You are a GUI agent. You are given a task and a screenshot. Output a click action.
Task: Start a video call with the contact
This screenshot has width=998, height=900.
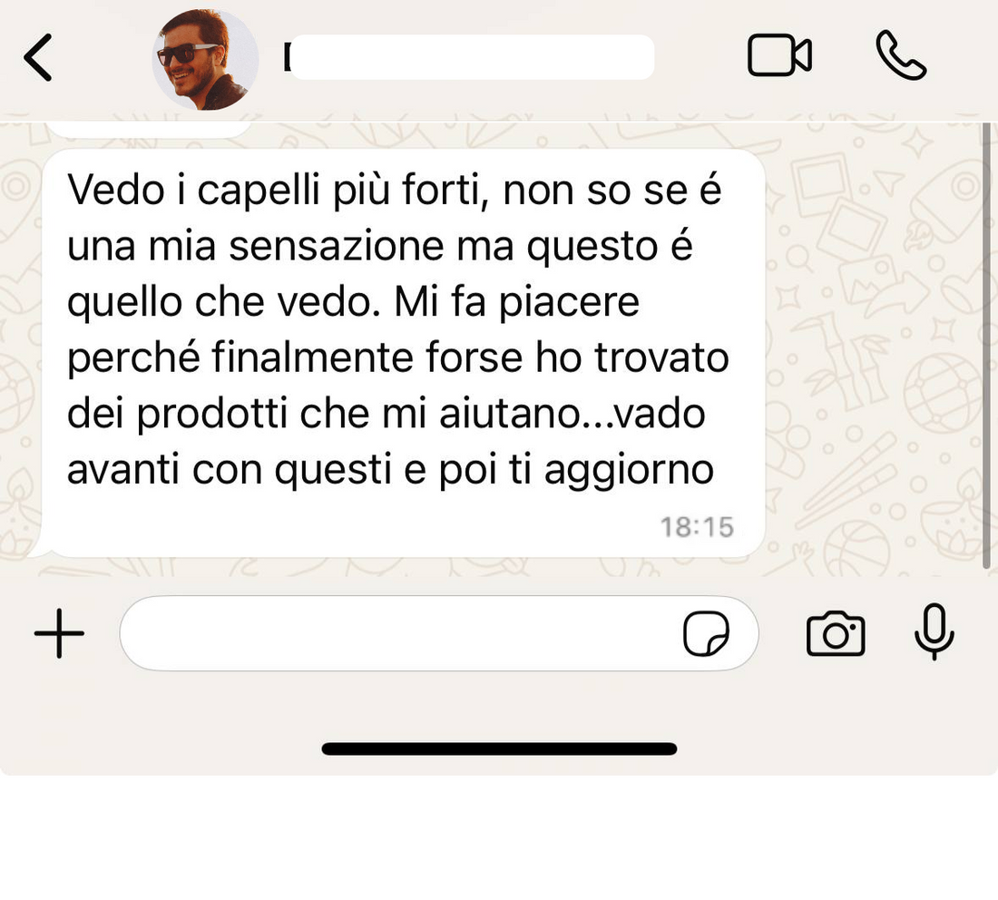(x=779, y=54)
